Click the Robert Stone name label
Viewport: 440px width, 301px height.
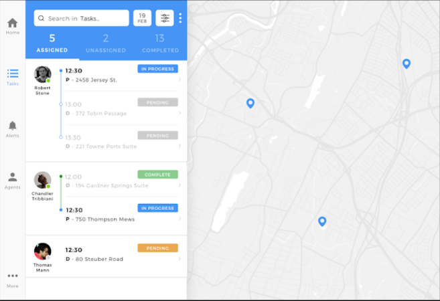click(42, 90)
